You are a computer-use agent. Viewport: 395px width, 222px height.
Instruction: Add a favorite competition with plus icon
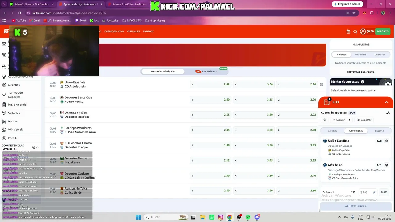34,147
